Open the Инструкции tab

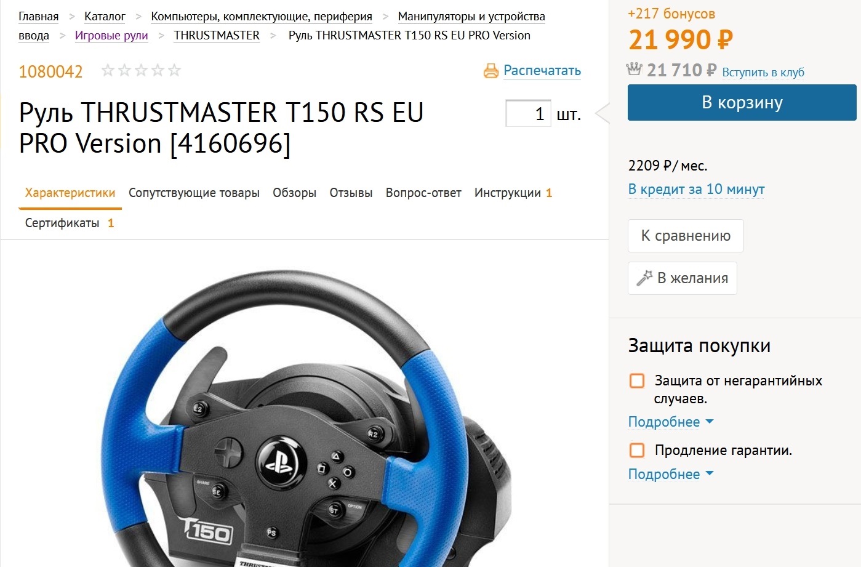click(513, 193)
